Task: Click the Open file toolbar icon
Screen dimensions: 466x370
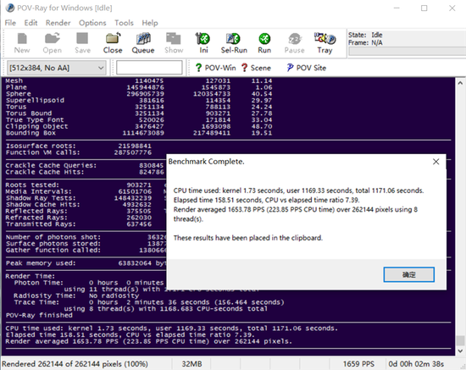Action: [x=53, y=43]
